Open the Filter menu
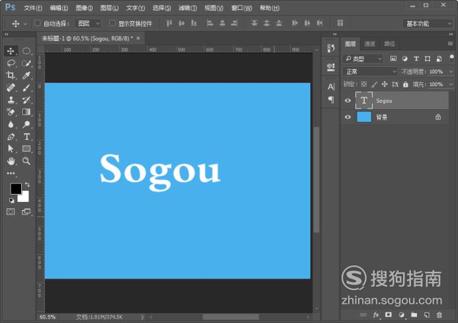Image resolution: width=458 pixels, height=323 pixels. coord(187,8)
